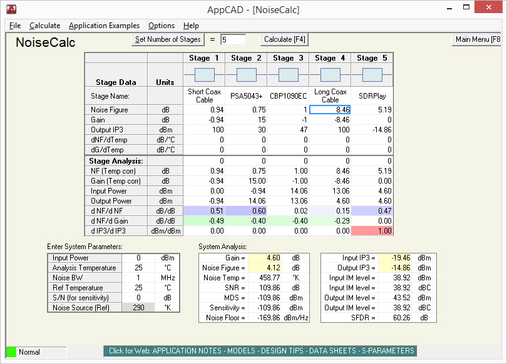Open the Options menu
This screenshot has height=364, width=507.
161,26
